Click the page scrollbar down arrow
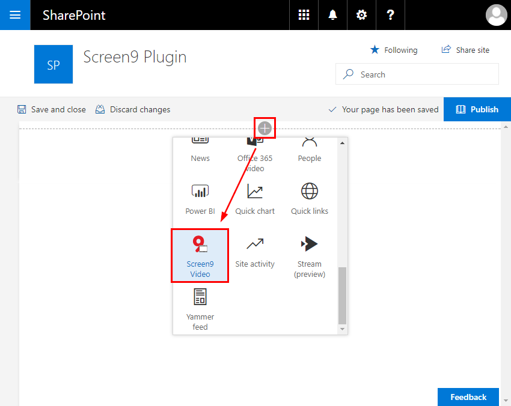This screenshot has height=406, width=511. click(x=506, y=401)
